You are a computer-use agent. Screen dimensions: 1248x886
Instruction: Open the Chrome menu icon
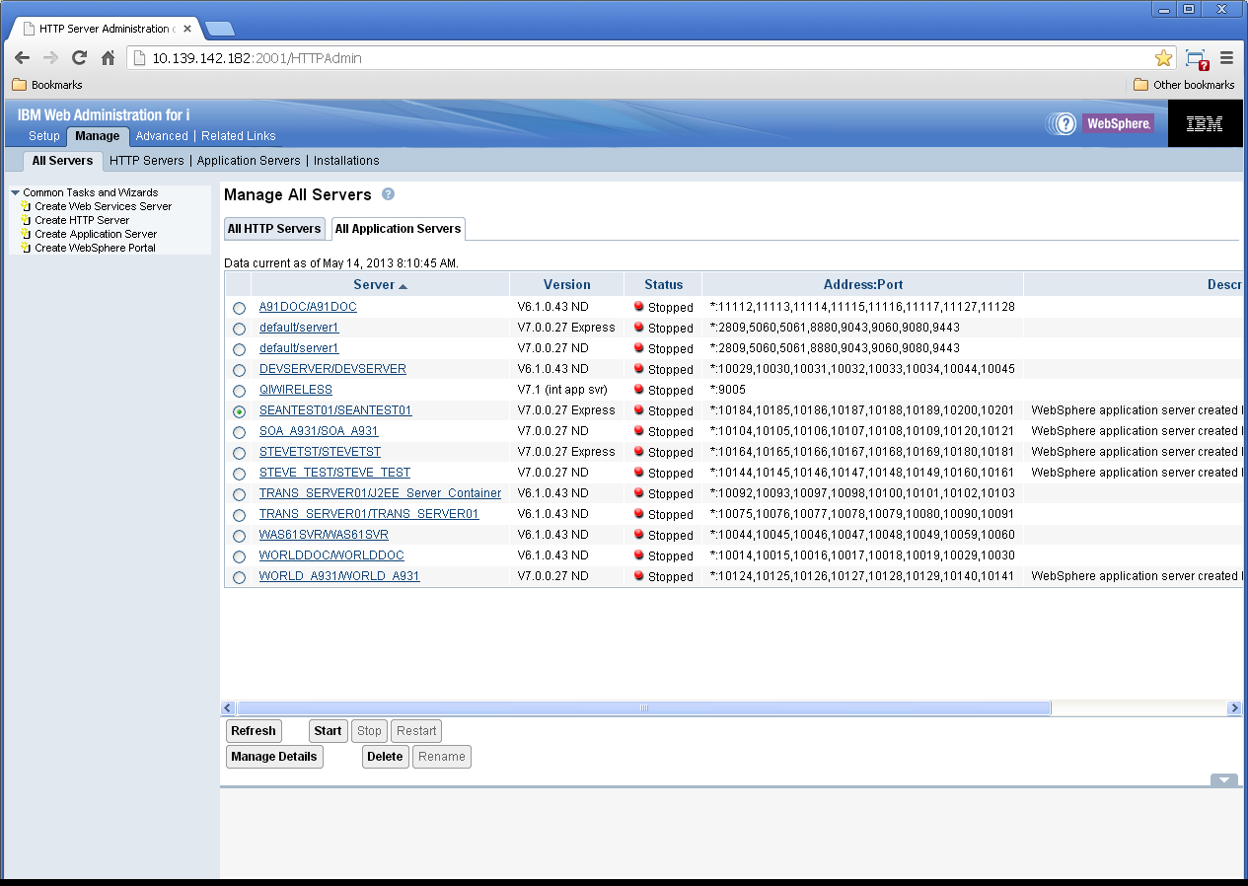(1227, 58)
